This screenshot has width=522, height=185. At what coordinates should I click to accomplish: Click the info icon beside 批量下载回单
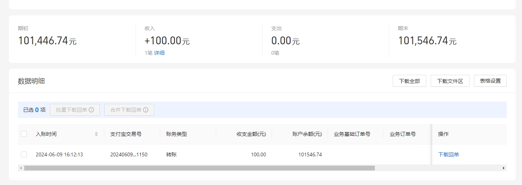[x=91, y=110]
